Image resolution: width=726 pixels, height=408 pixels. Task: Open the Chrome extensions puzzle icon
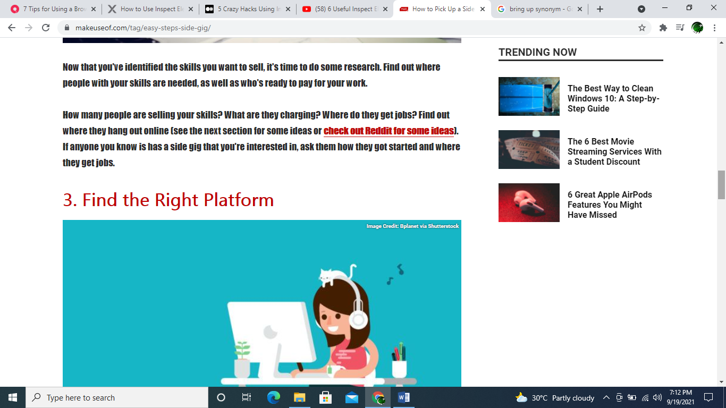[x=663, y=28]
